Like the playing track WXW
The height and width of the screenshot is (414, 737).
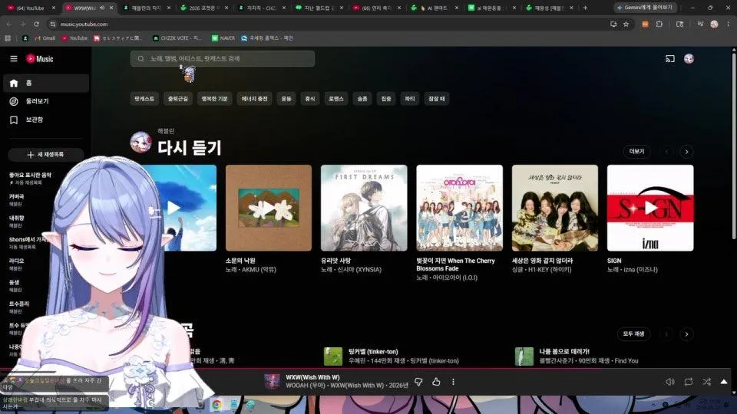(436, 382)
